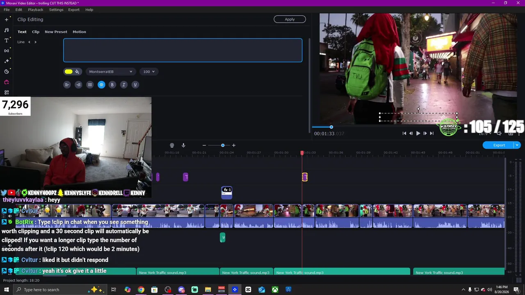
Task: Open File Explorer from taskbar
Action: pyautogui.click(x=208, y=290)
